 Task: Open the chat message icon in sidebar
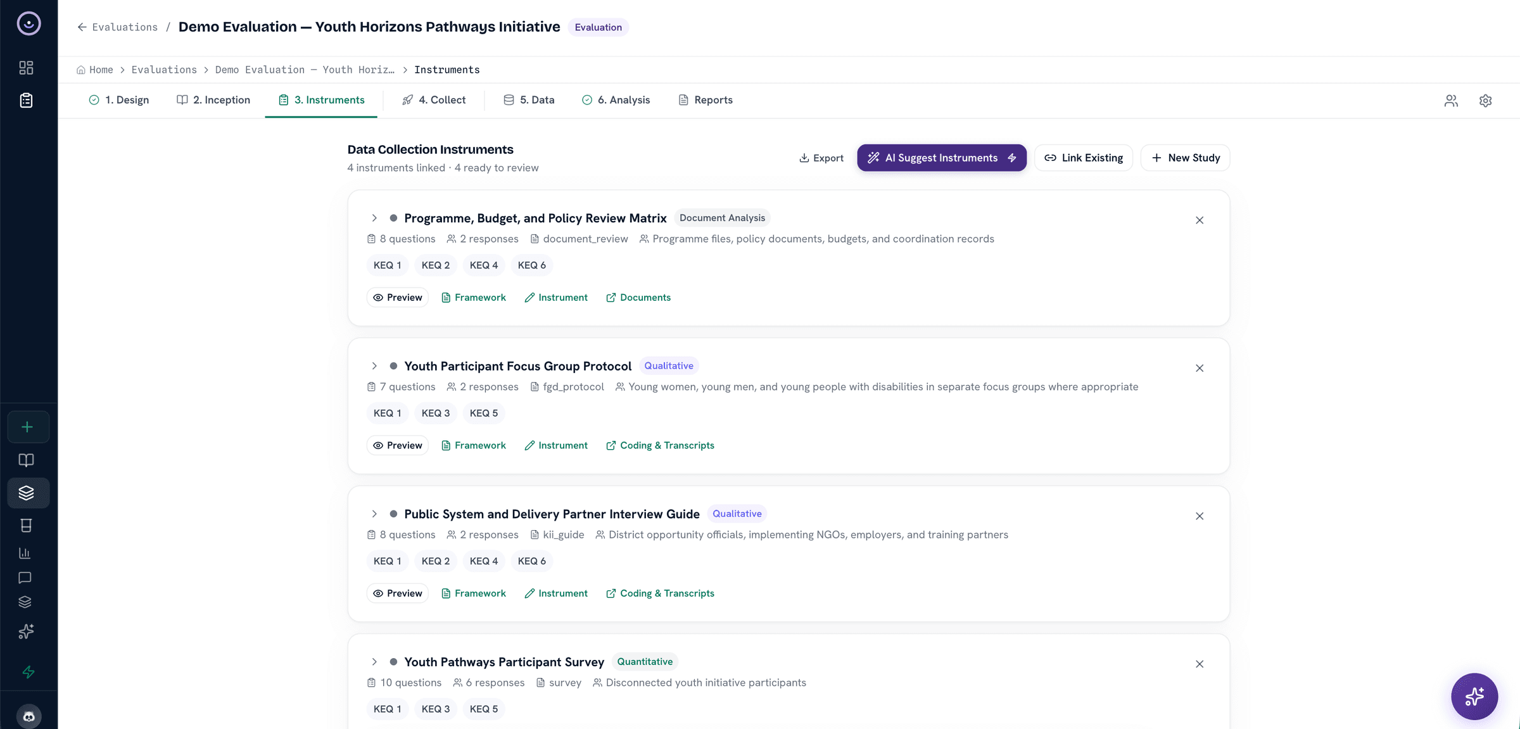point(25,578)
